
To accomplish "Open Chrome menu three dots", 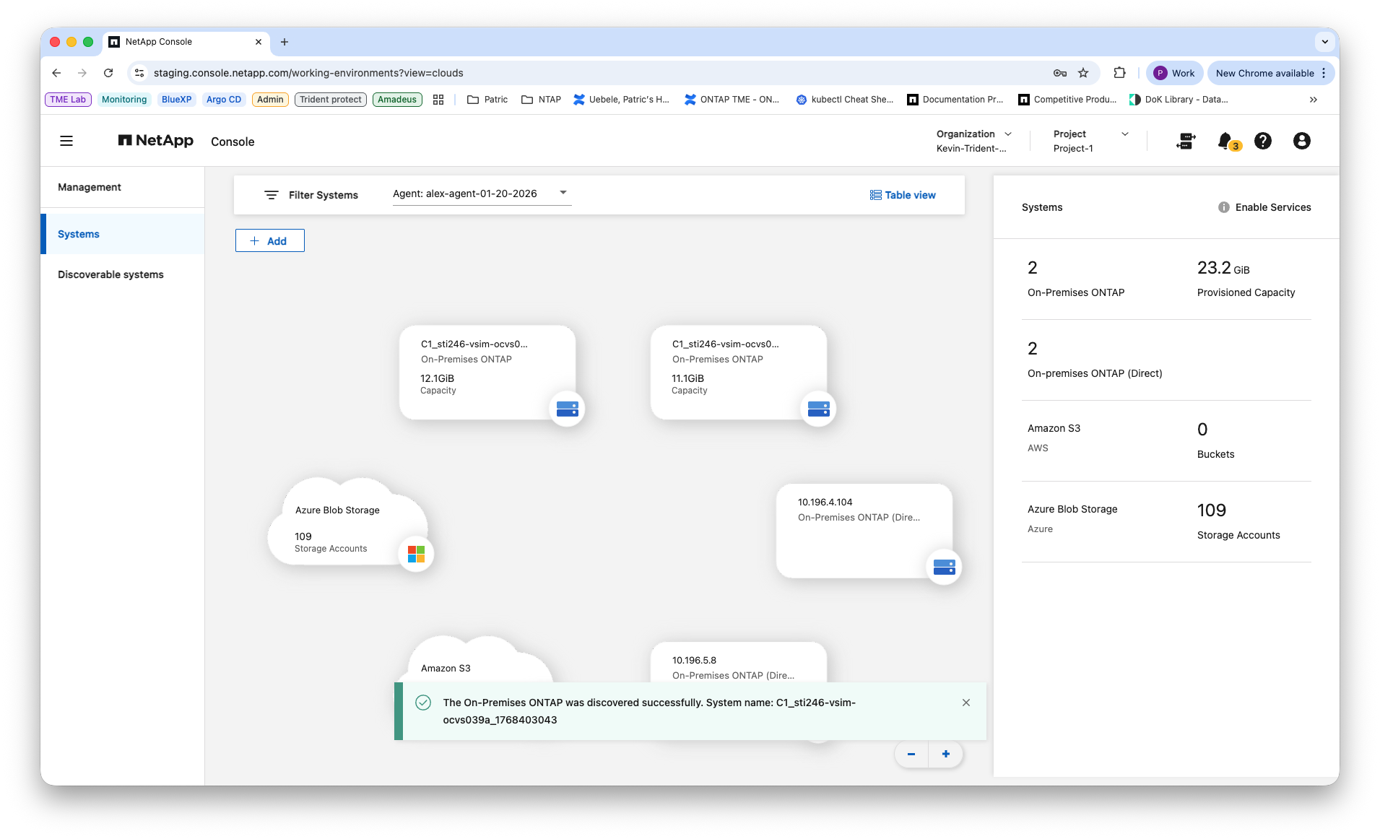I will click(x=1324, y=73).
